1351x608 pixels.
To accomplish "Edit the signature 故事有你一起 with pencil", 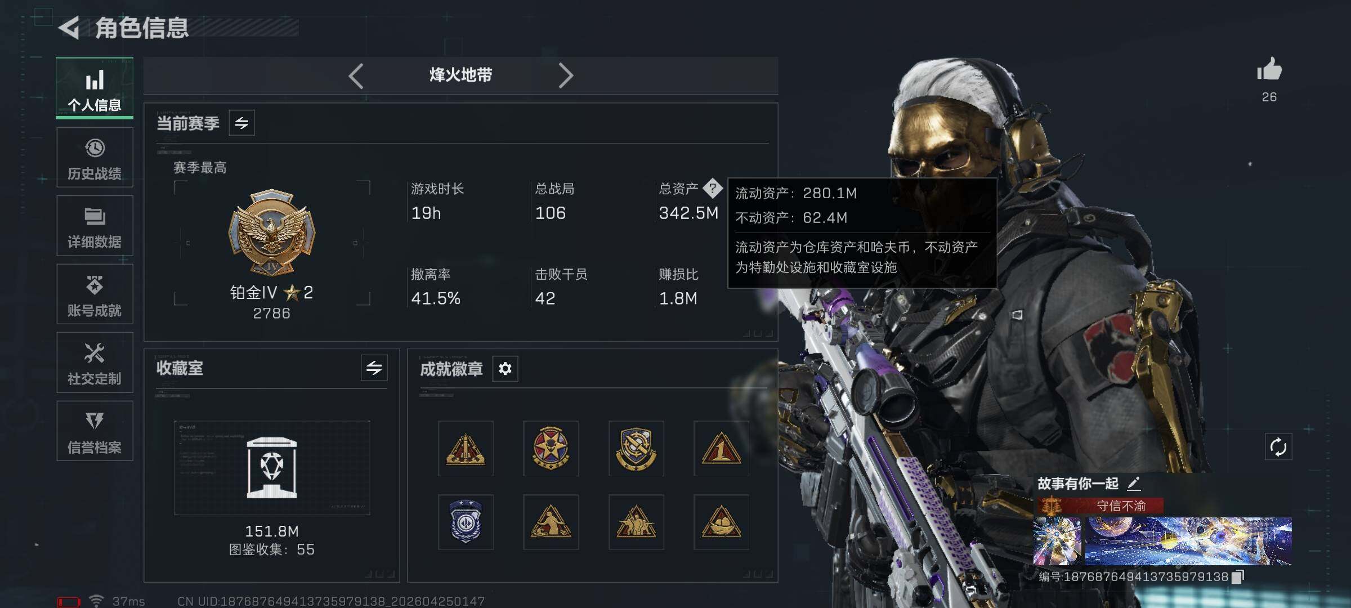I will pos(1134,483).
